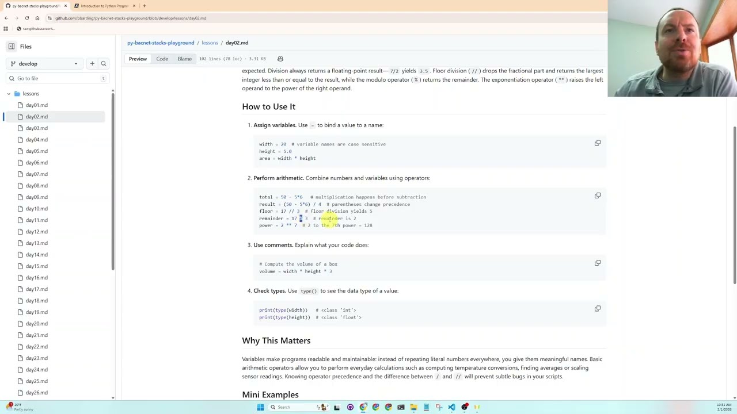Switch to the Blame tab
This screenshot has width=737, height=414.
(185, 59)
